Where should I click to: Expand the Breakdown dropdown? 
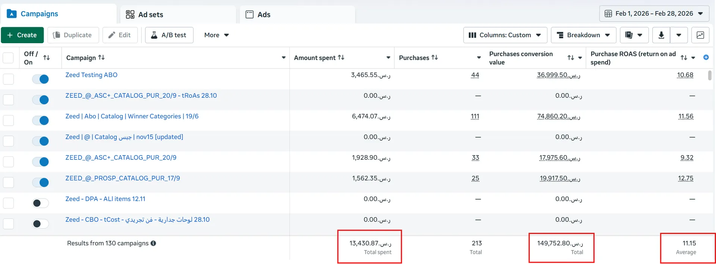[584, 35]
